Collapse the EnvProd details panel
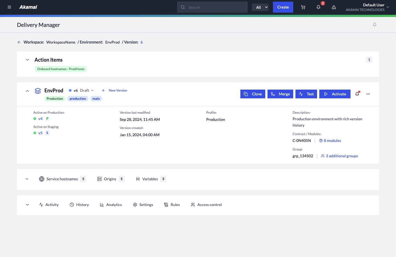 pos(27,91)
